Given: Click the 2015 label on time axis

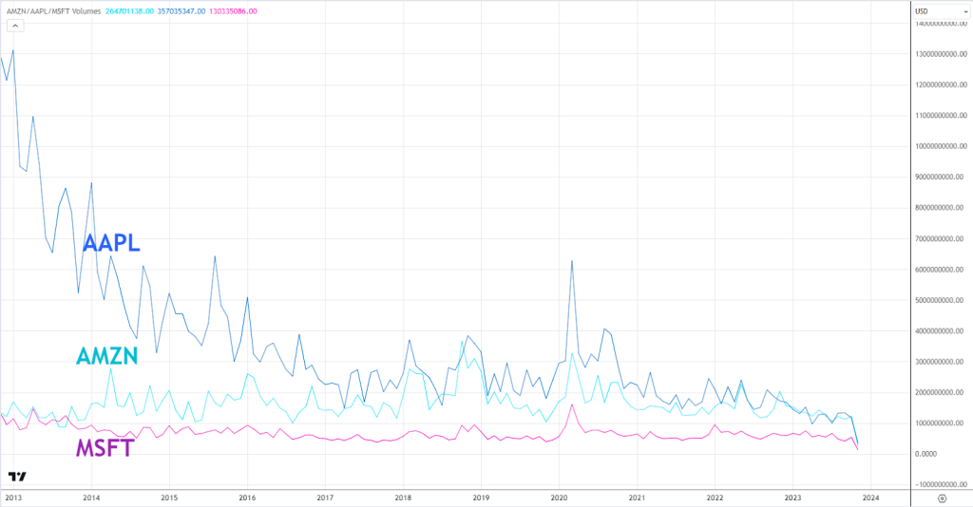Looking at the screenshot, I should (169, 498).
